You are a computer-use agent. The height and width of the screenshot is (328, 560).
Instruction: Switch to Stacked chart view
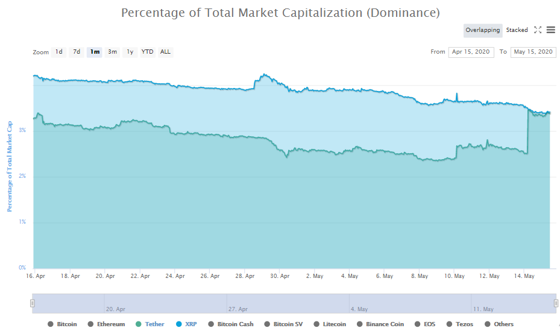517,30
